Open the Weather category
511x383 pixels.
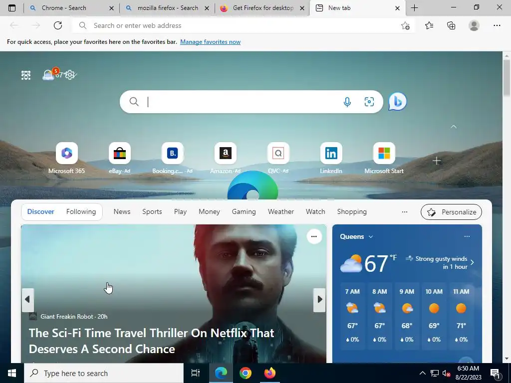[281, 211]
